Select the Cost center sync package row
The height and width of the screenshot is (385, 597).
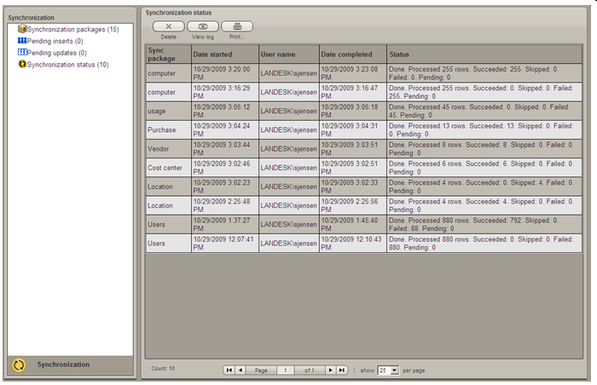(x=363, y=168)
